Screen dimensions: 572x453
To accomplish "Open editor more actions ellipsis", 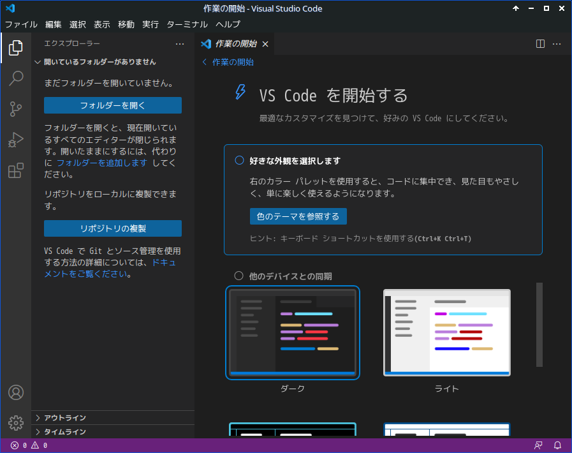I will [x=557, y=44].
